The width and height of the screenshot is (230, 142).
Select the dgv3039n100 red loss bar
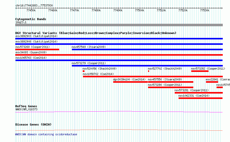click(x=131, y=82)
